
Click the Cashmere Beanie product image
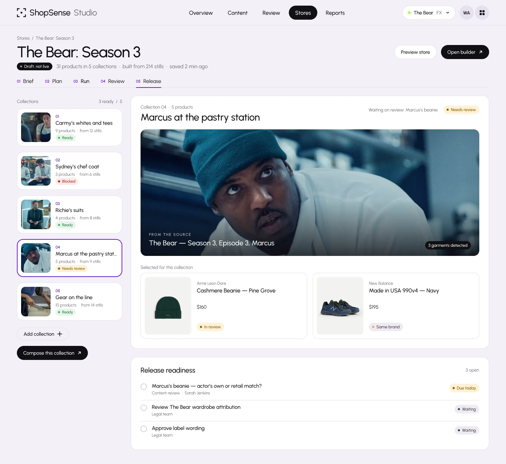pyautogui.click(x=168, y=306)
